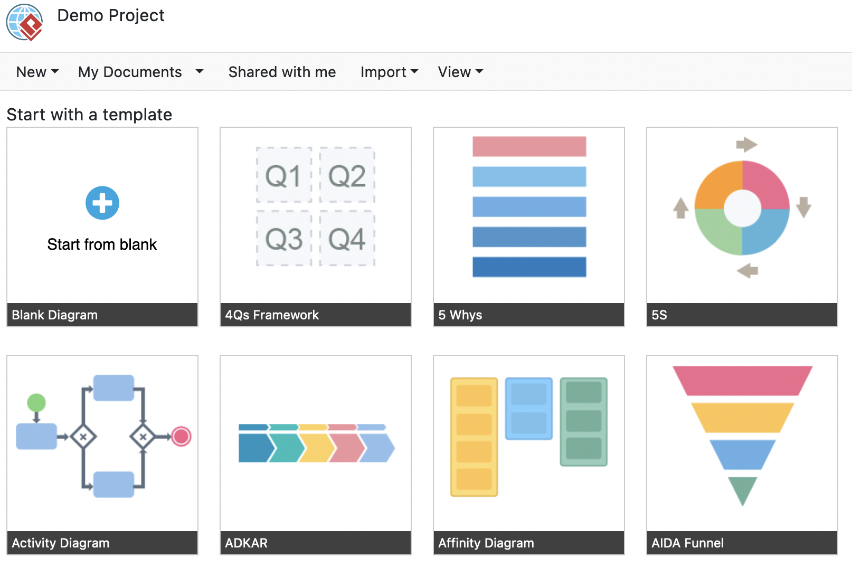This screenshot has width=852, height=567.
Task: Select the ADKAR chevron arrows template
Action: pos(316,443)
